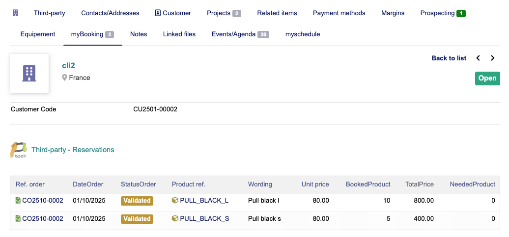The height and width of the screenshot is (237, 509).
Task: Click Validated status badge in first row
Action: [x=137, y=201]
